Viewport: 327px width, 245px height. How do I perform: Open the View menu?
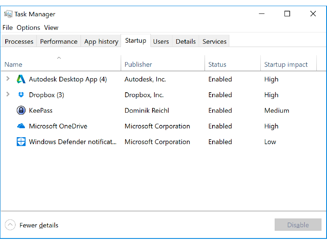pos(51,27)
